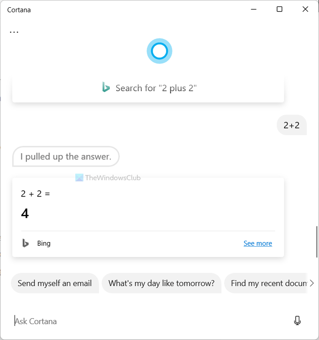This screenshot has width=319, height=340.
Task: Click the Bing logo beside Search for "2 plus 2"
Action: pos(106,88)
